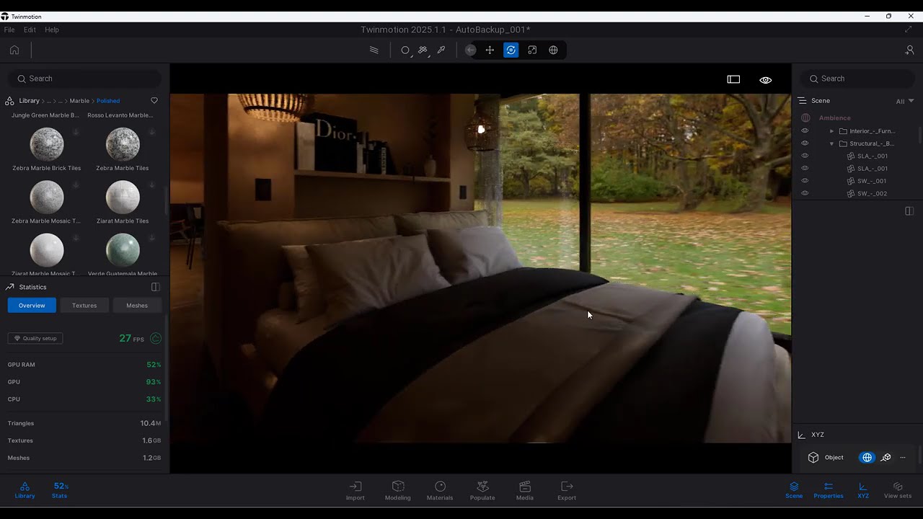
Task: Navigate to Library root breadcrumb
Action: (x=29, y=101)
